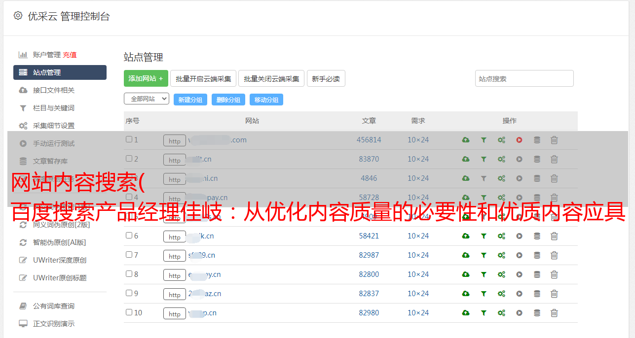Image resolution: width=635 pixels, height=338 pixels.
Task: Click the red 充值 link
Action: click(x=70, y=55)
